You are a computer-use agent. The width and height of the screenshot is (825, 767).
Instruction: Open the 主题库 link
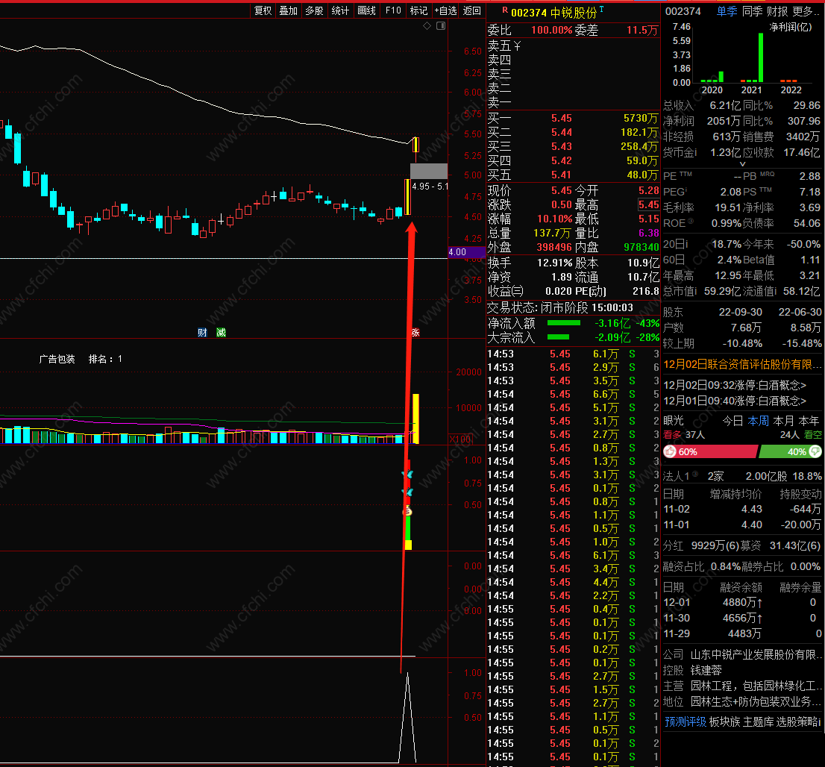[x=758, y=721]
